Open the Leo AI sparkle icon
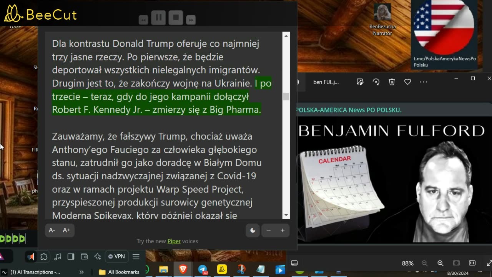492x277 pixels. click(x=98, y=257)
